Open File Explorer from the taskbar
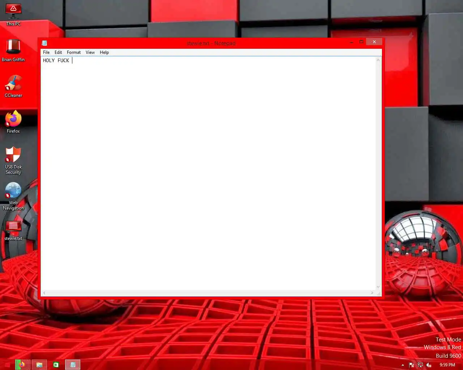The width and height of the screenshot is (463, 370). 39,365
